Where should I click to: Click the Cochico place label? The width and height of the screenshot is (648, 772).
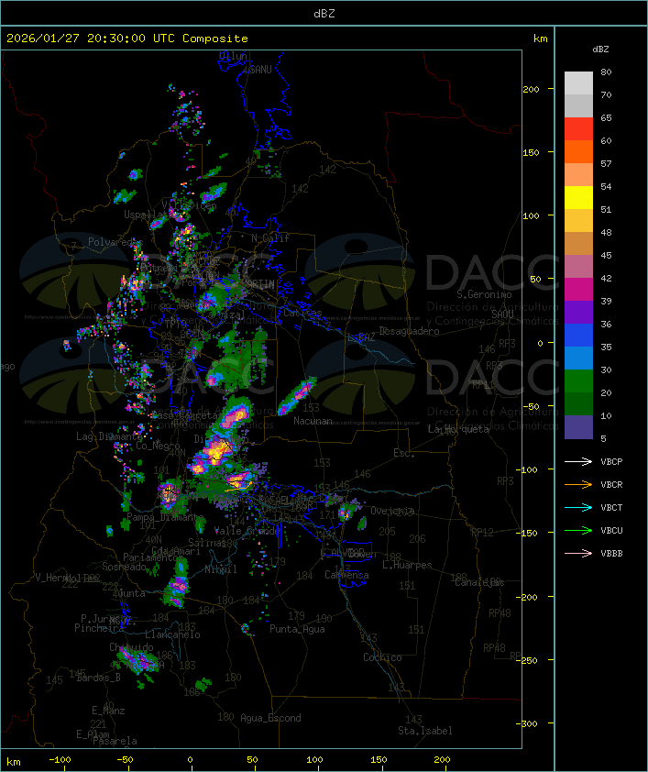click(x=382, y=657)
